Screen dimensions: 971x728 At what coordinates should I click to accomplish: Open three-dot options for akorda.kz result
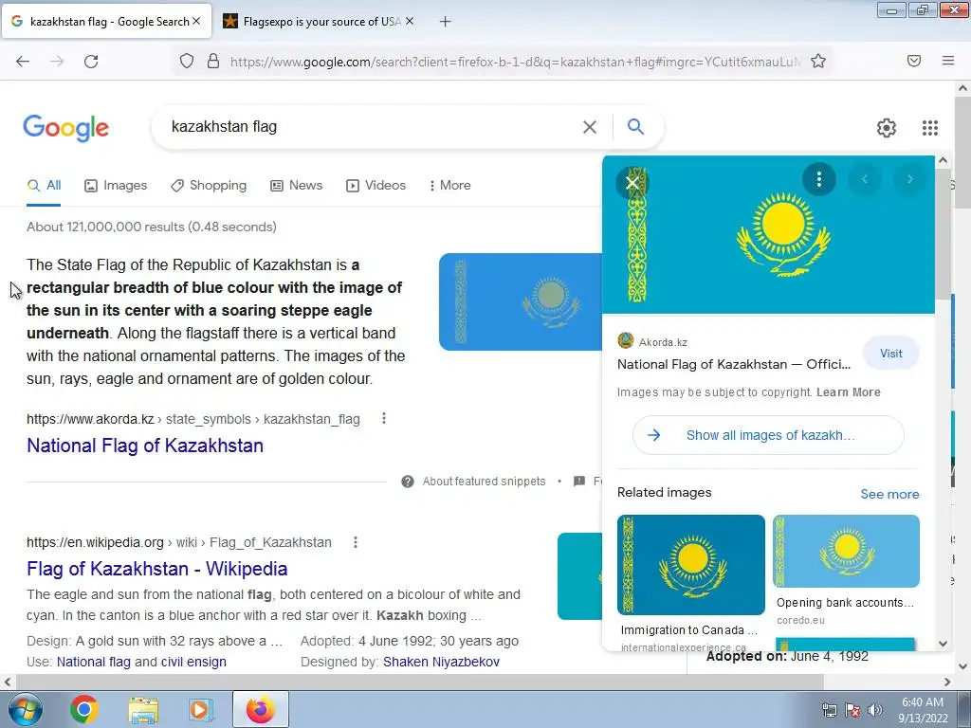click(x=384, y=418)
